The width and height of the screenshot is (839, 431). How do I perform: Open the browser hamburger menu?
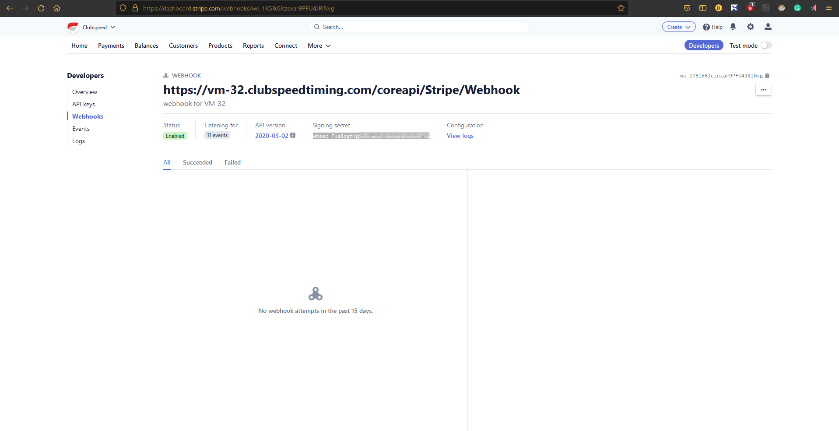(829, 8)
